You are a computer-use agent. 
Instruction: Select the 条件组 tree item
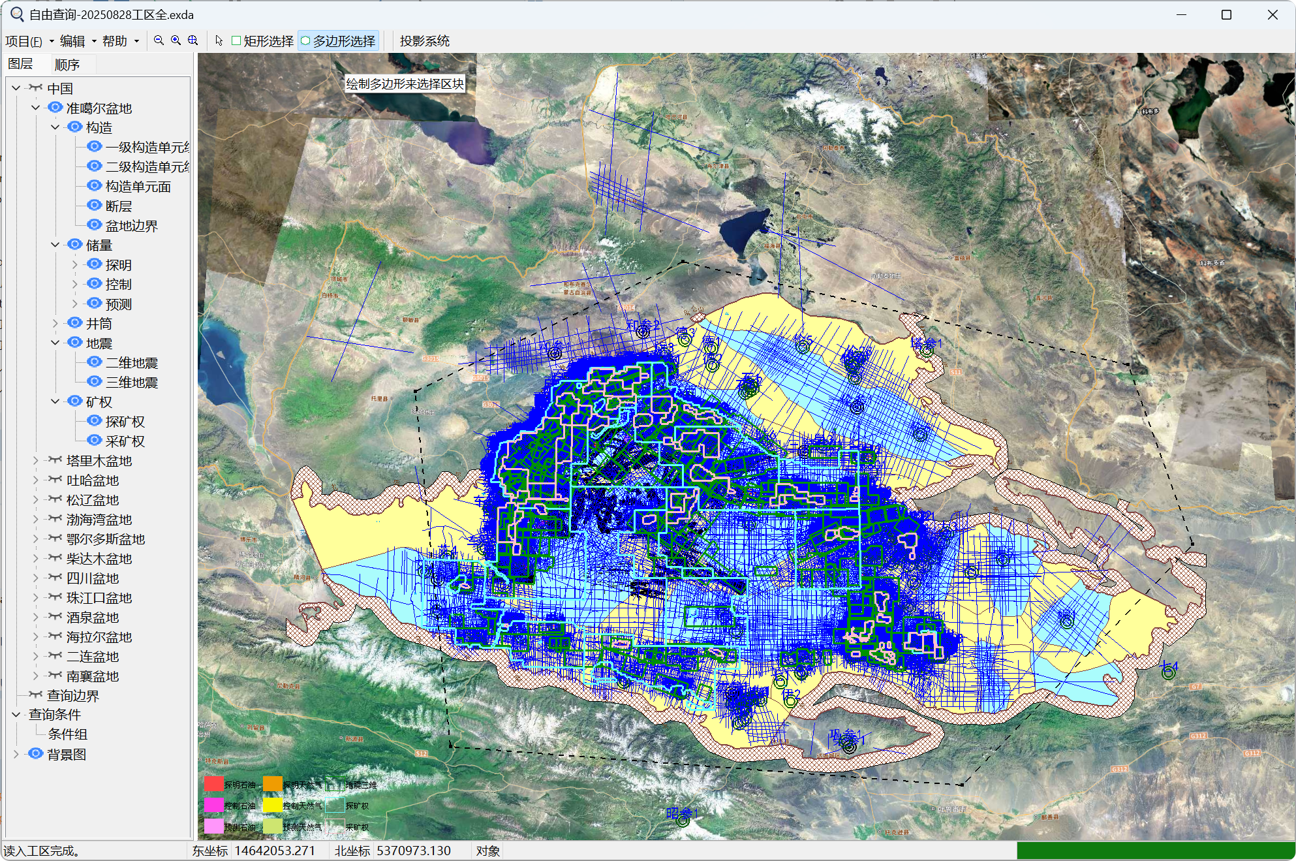67,734
